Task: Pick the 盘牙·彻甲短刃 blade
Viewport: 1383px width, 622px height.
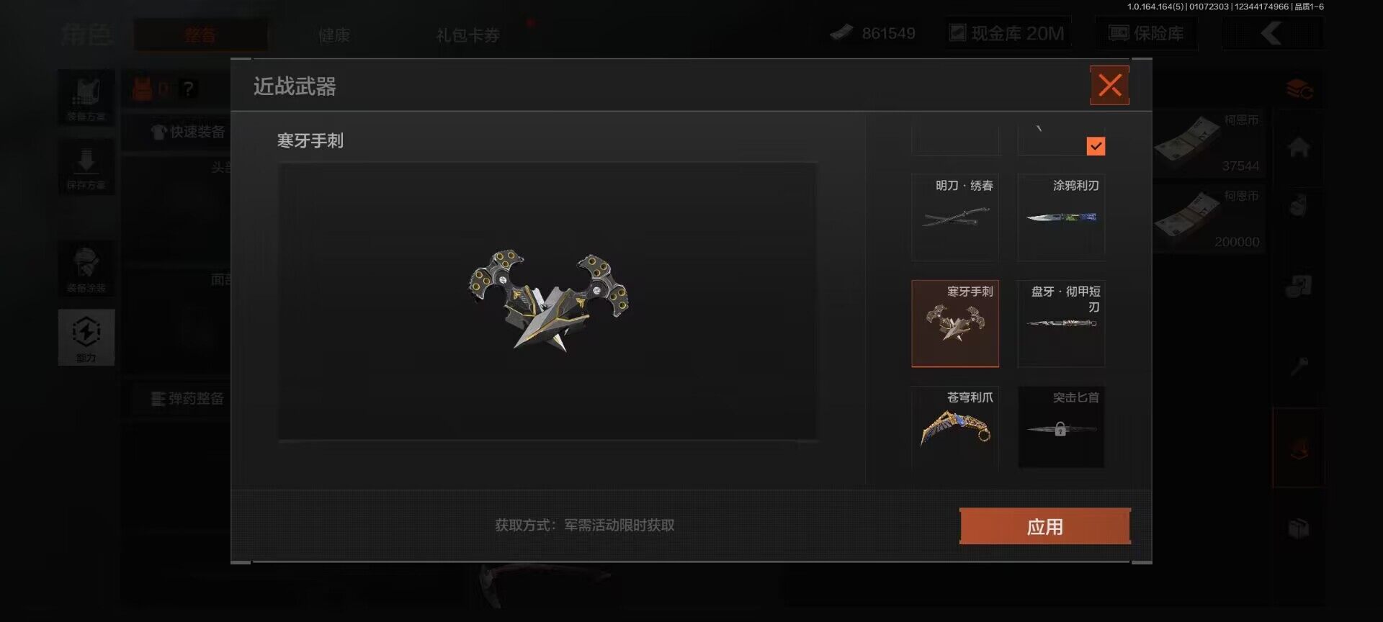Action: (x=1061, y=323)
